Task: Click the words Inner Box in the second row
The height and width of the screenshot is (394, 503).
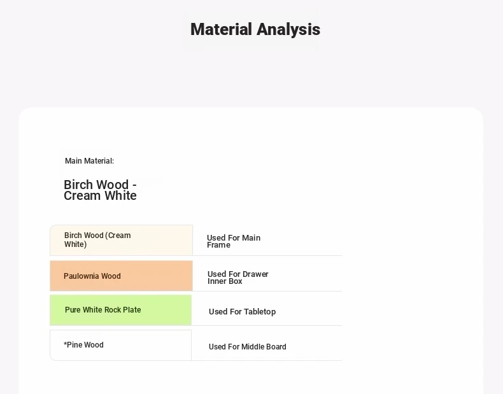Action: coord(225,281)
